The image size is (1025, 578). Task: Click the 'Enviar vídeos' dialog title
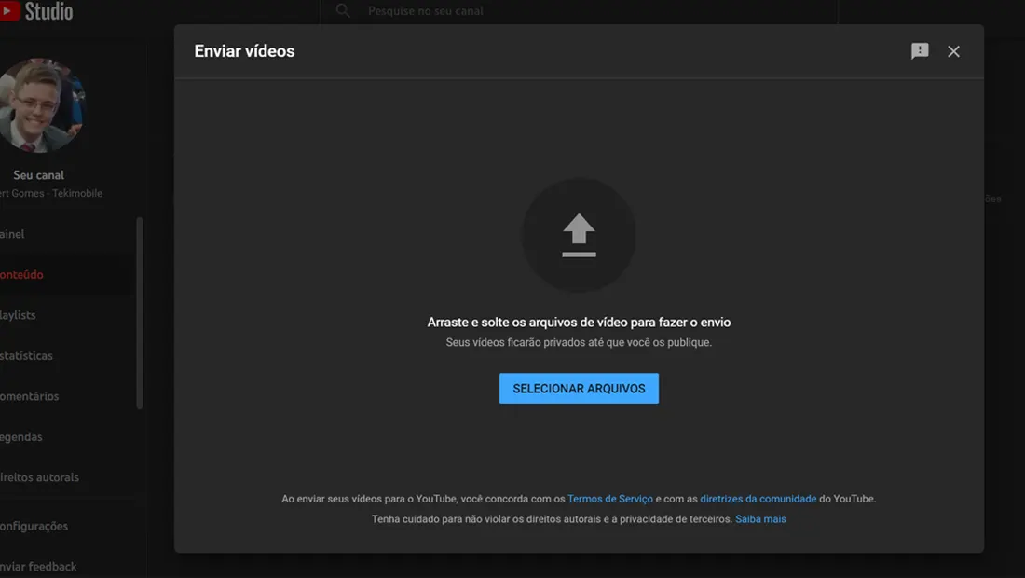(244, 51)
